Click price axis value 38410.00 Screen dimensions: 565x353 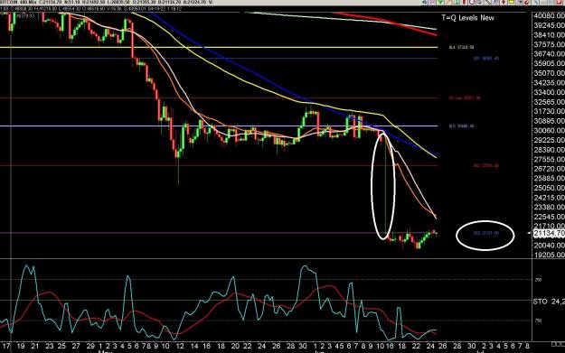click(549, 35)
